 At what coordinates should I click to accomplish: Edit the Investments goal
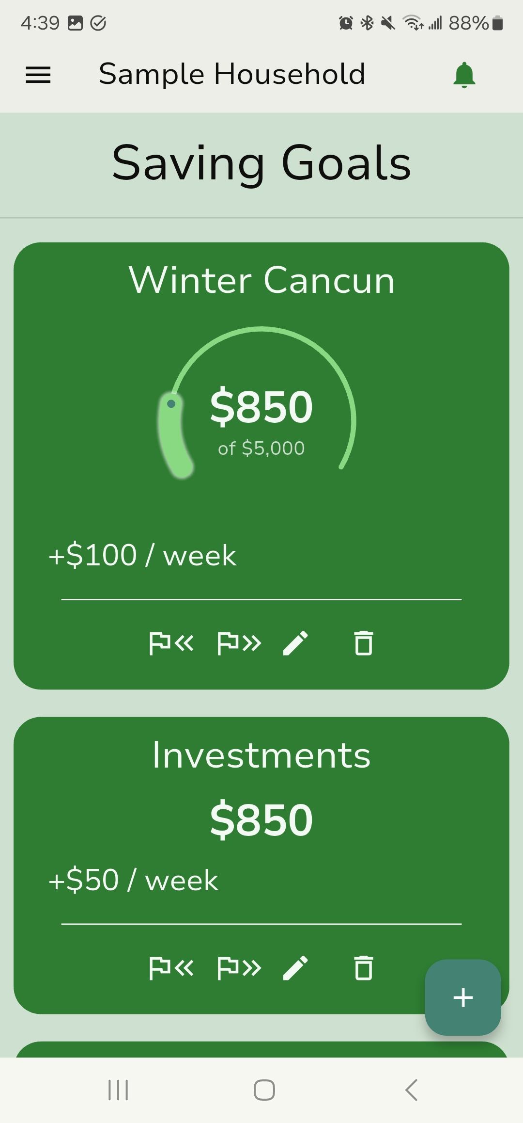pyautogui.click(x=295, y=968)
